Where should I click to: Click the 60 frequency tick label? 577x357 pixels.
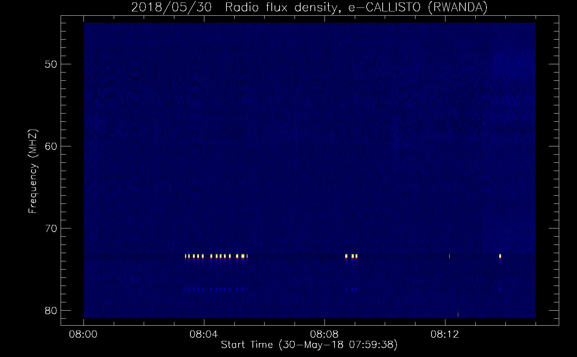click(x=51, y=146)
